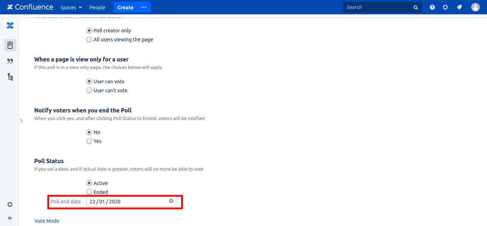Open space settings gear in sidebar
Viewport: 487px width, 226px height.
[x=10, y=204]
